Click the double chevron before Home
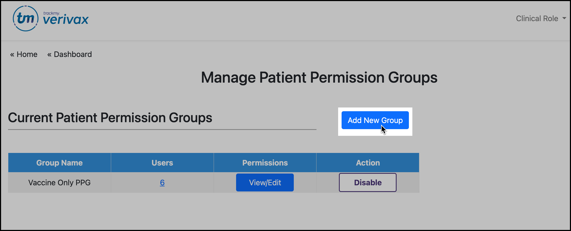571x231 pixels. tap(12, 55)
